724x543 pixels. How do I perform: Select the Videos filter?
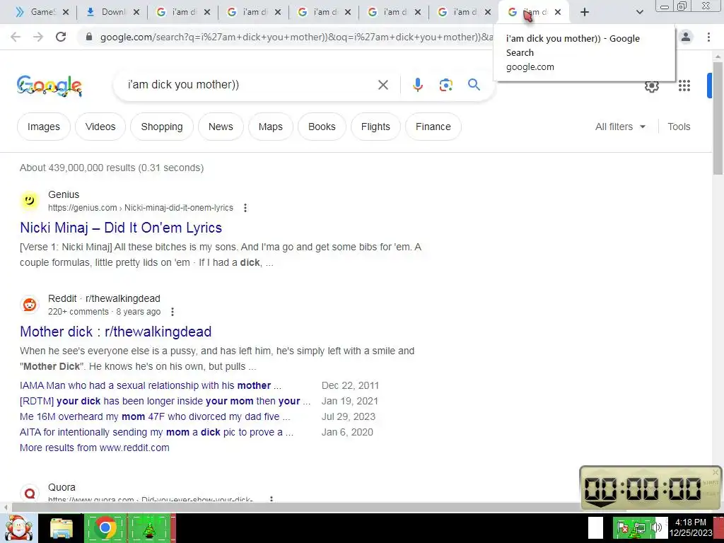(x=100, y=127)
